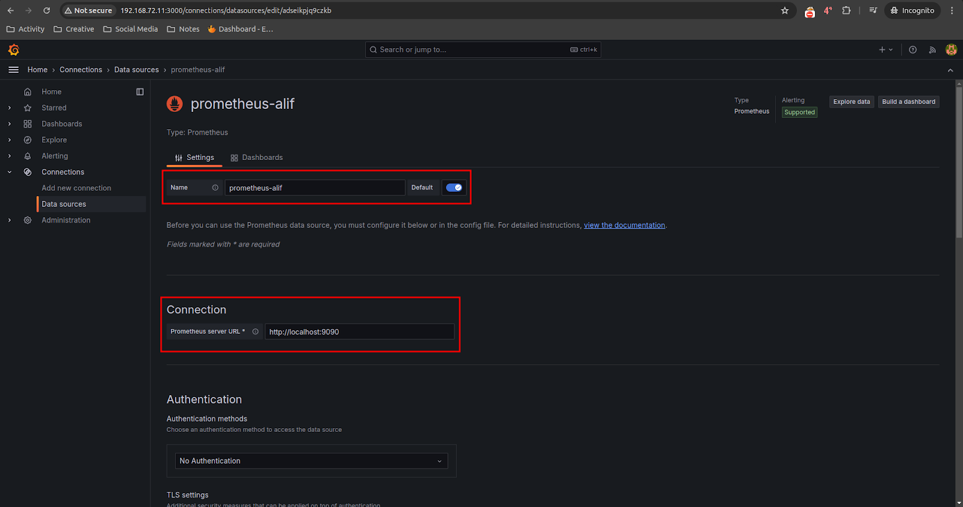Switch to the Dashboards tab
Viewport: 963px width, 507px height.
[256, 158]
